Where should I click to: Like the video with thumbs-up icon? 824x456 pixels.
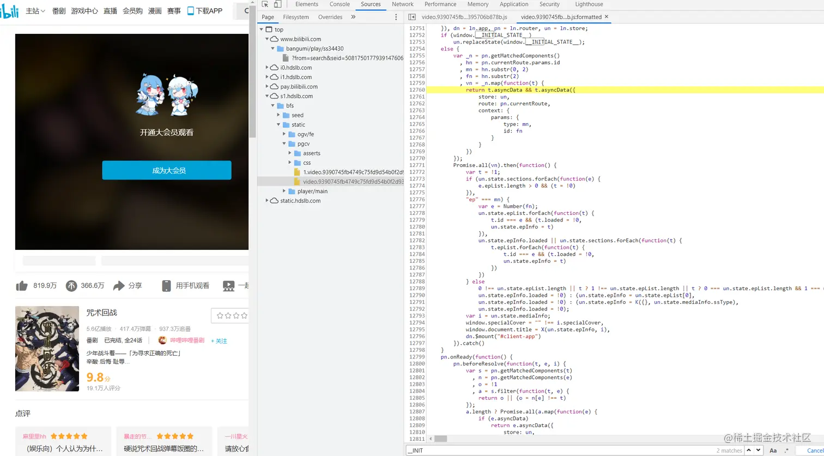point(22,285)
